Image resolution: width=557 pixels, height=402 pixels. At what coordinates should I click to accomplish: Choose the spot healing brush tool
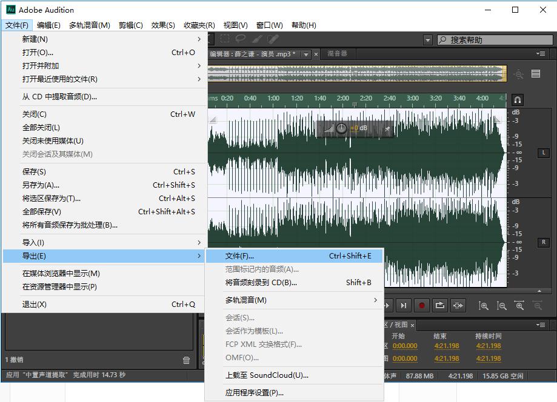[273, 41]
